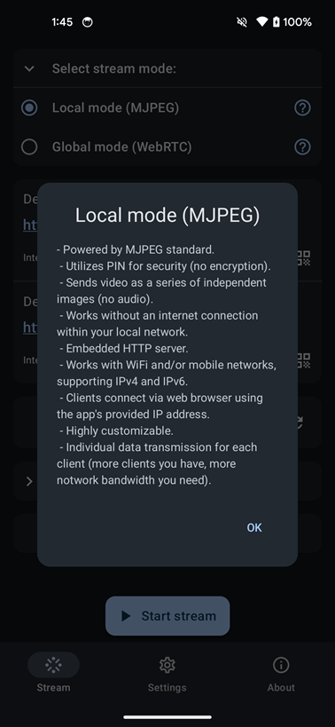The width and height of the screenshot is (335, 727).
Task: Tap the Settings gear icon
Action: [167, 665]
